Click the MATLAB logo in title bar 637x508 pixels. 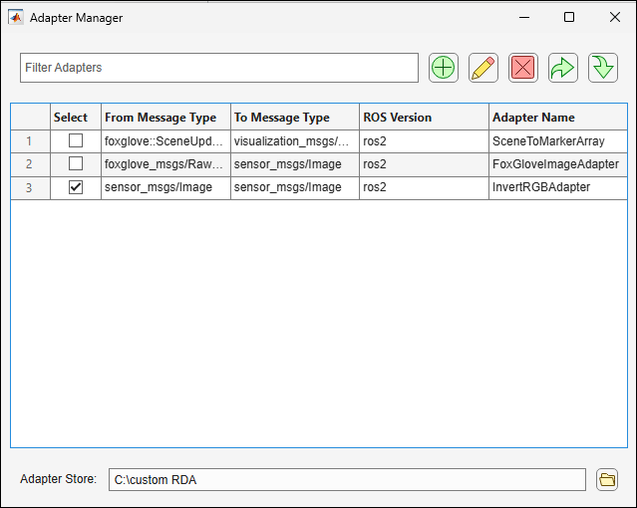16,18
